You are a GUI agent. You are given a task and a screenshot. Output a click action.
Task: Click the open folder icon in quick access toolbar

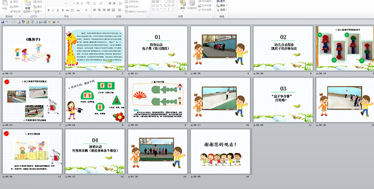27,22
